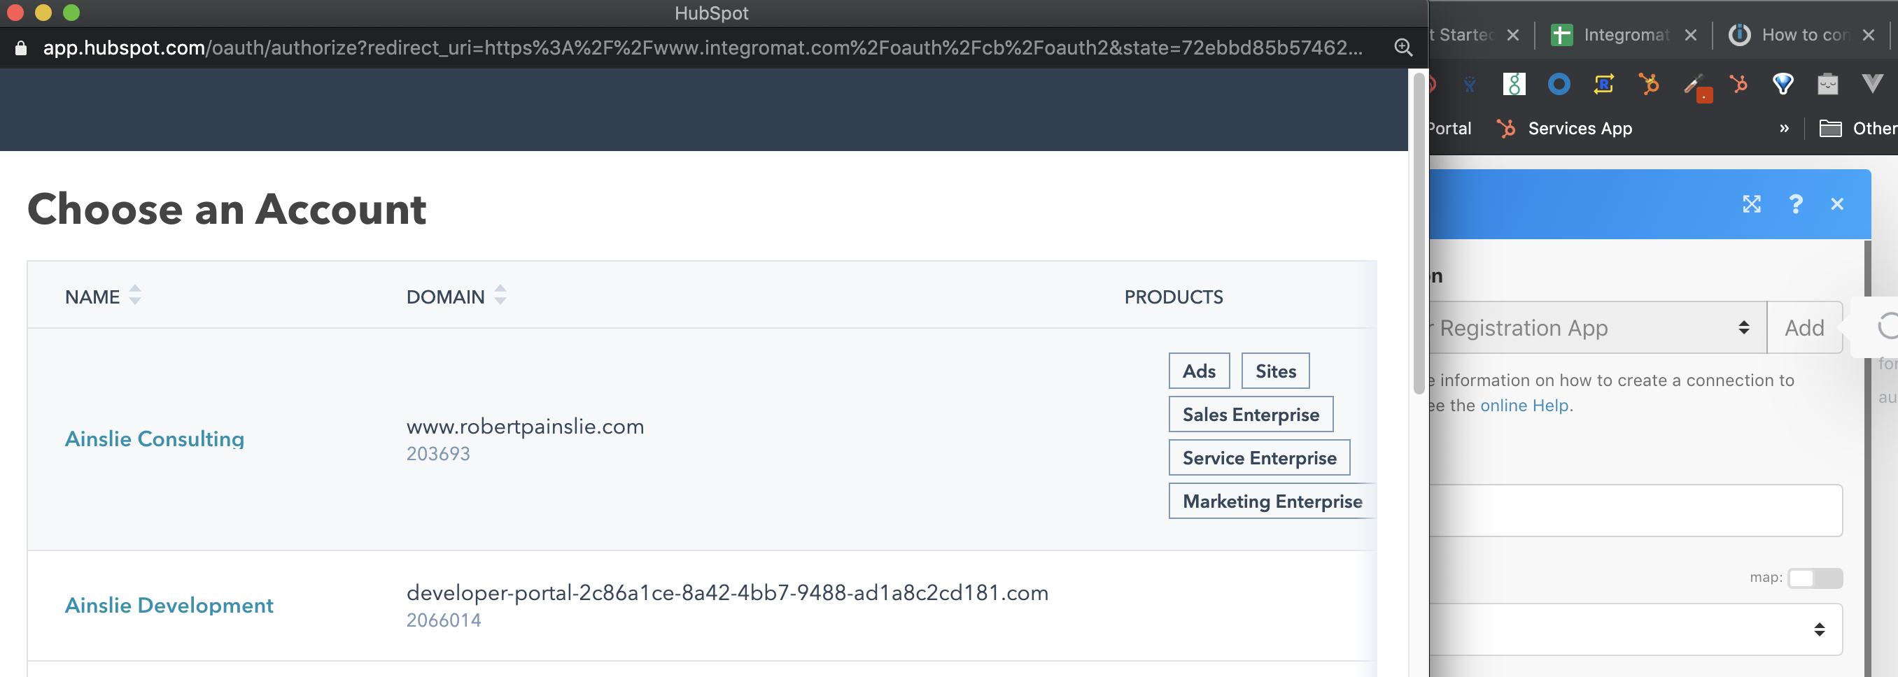This screenshot has height=677, width=1898.
Task: Click the HubSpot popup vertical scrollbar
Action: 1419,234
